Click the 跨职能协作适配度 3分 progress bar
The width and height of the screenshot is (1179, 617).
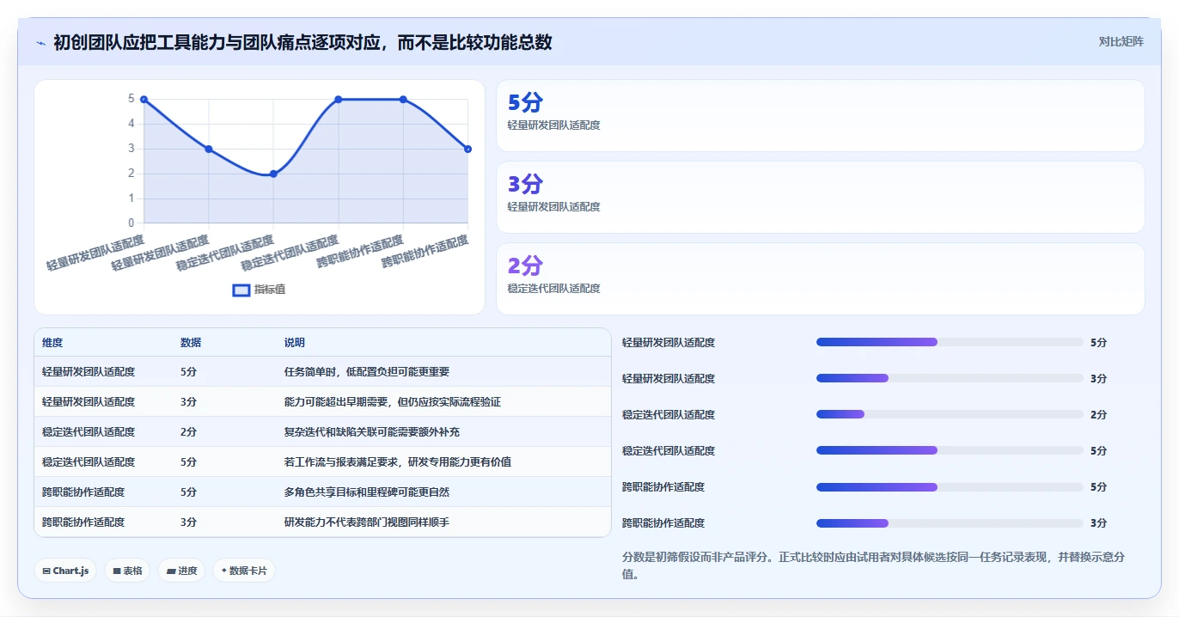[x=950, y=522]
